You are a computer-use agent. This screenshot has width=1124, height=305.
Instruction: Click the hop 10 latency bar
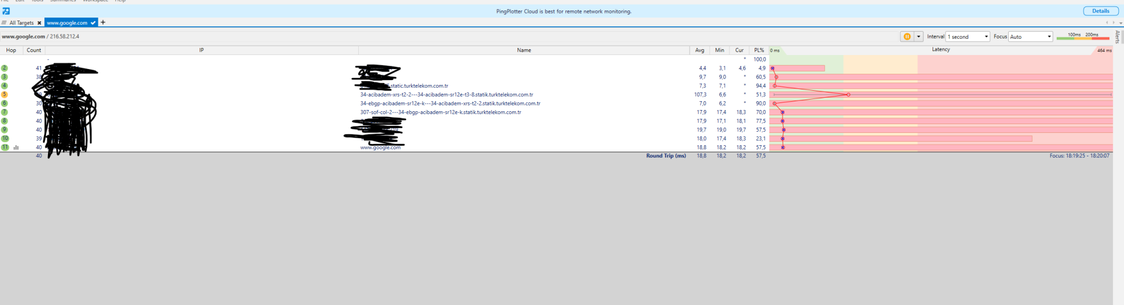coord(901,139)
